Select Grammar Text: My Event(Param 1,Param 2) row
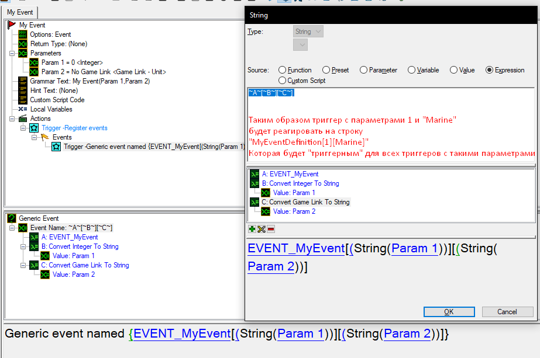The width and height of the screenshot is (540, 358). coord(90,81)
